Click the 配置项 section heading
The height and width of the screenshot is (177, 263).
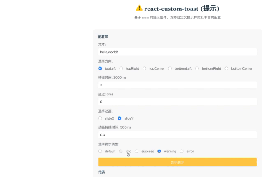pos(103,36)
